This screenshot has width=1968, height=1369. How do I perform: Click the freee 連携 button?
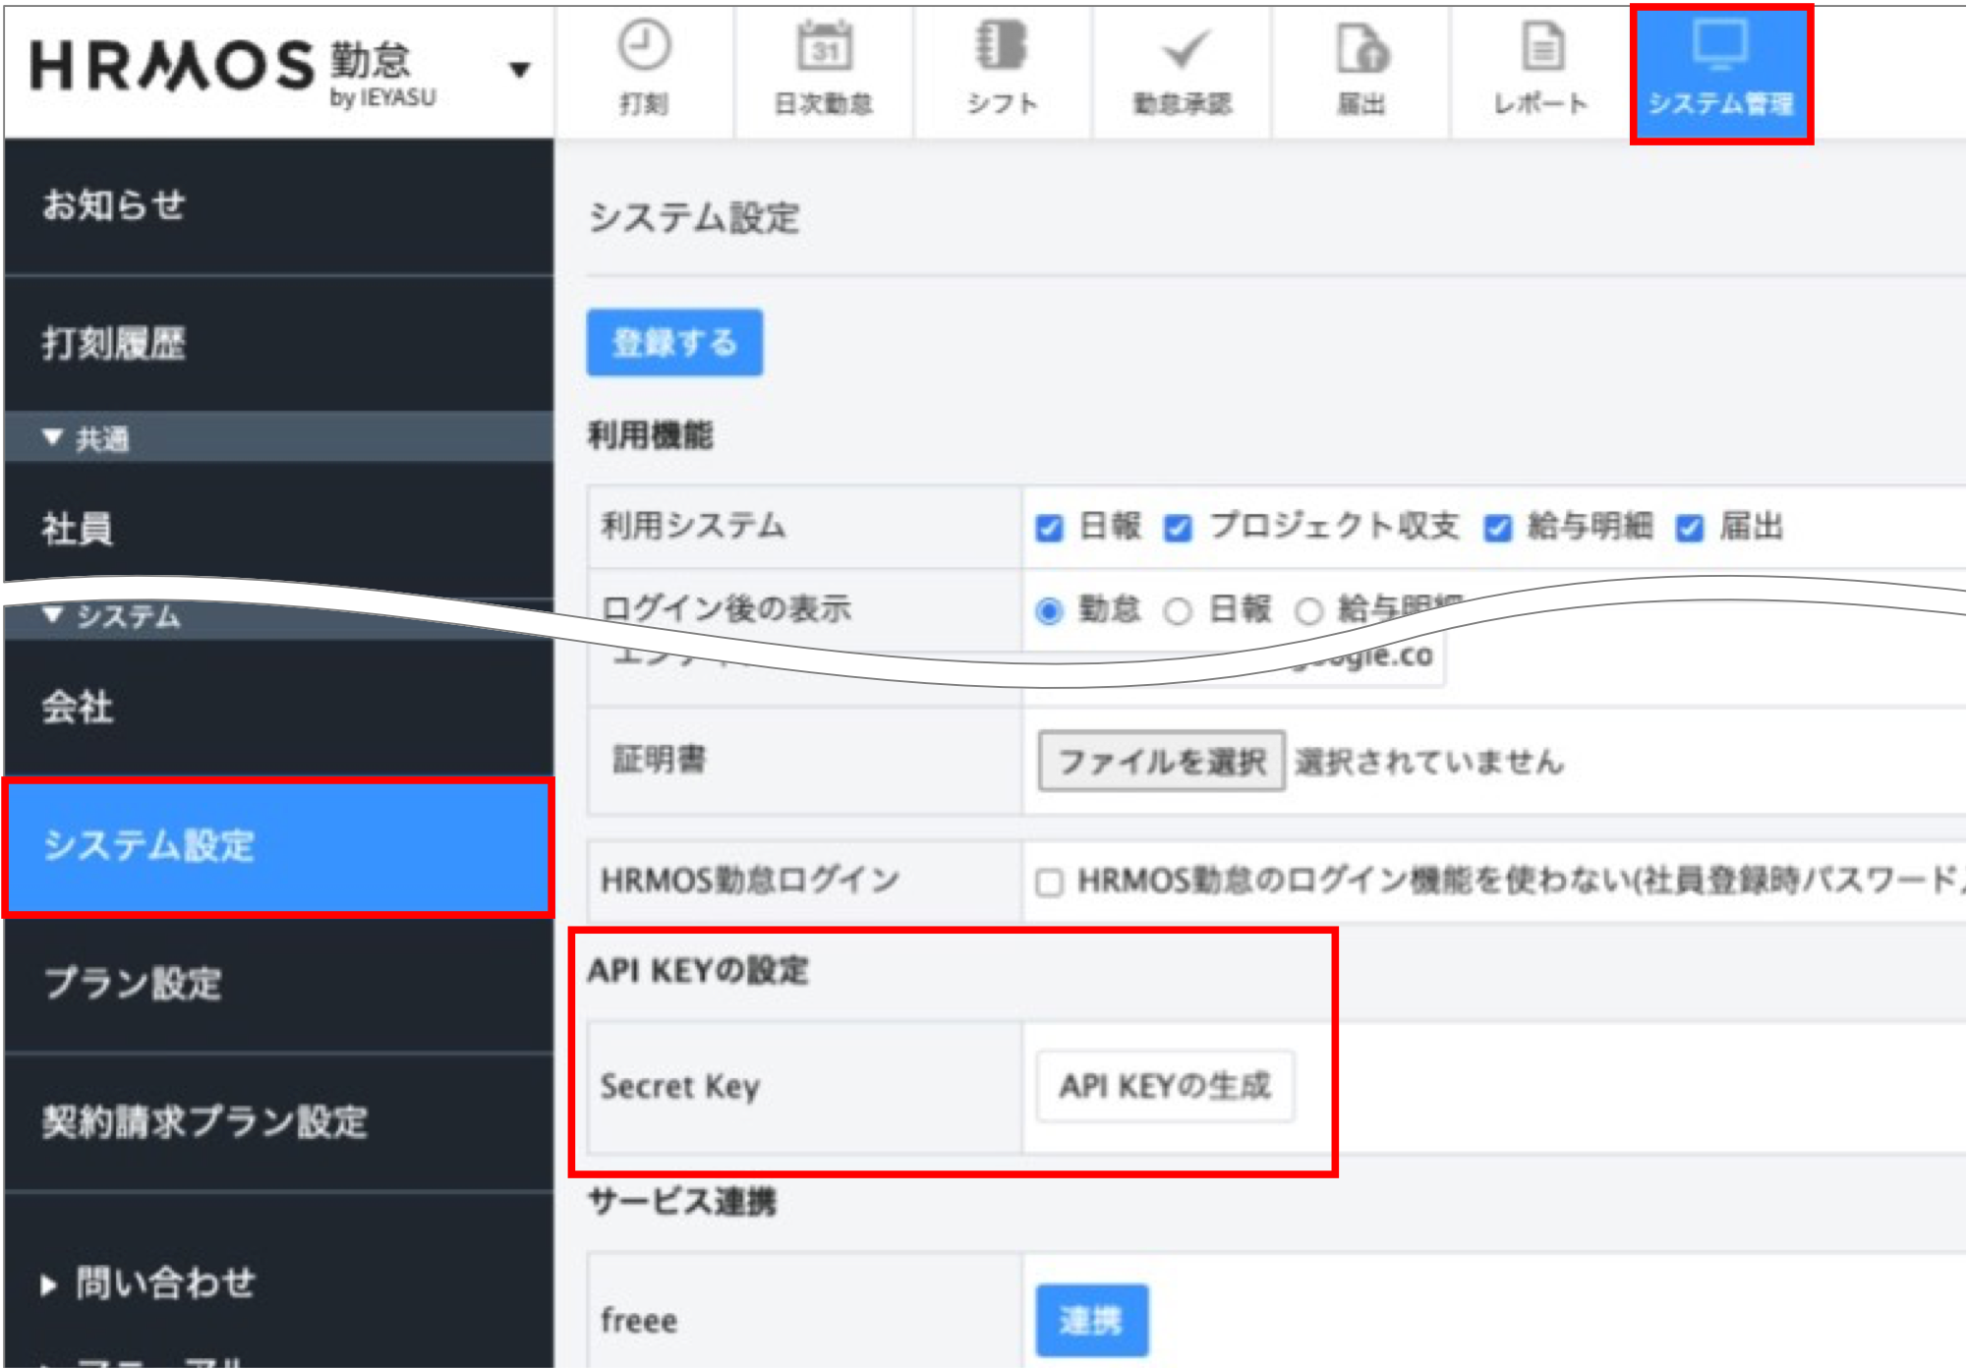[x=1091, y=1320]
